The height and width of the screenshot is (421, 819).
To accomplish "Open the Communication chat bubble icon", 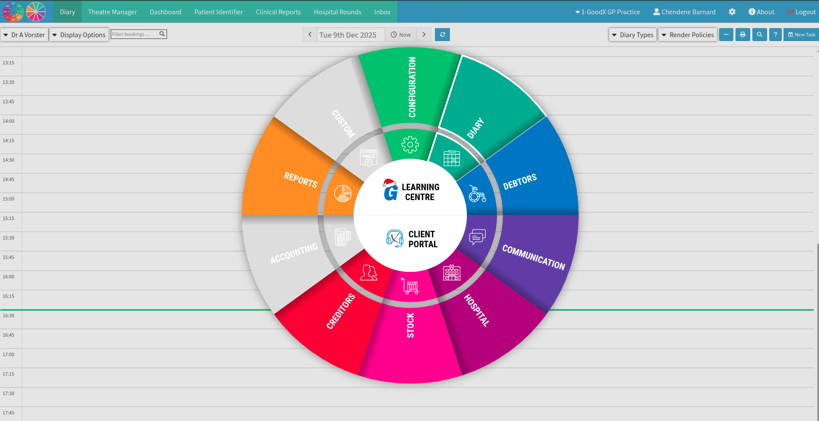I will [x=477, y=236].
